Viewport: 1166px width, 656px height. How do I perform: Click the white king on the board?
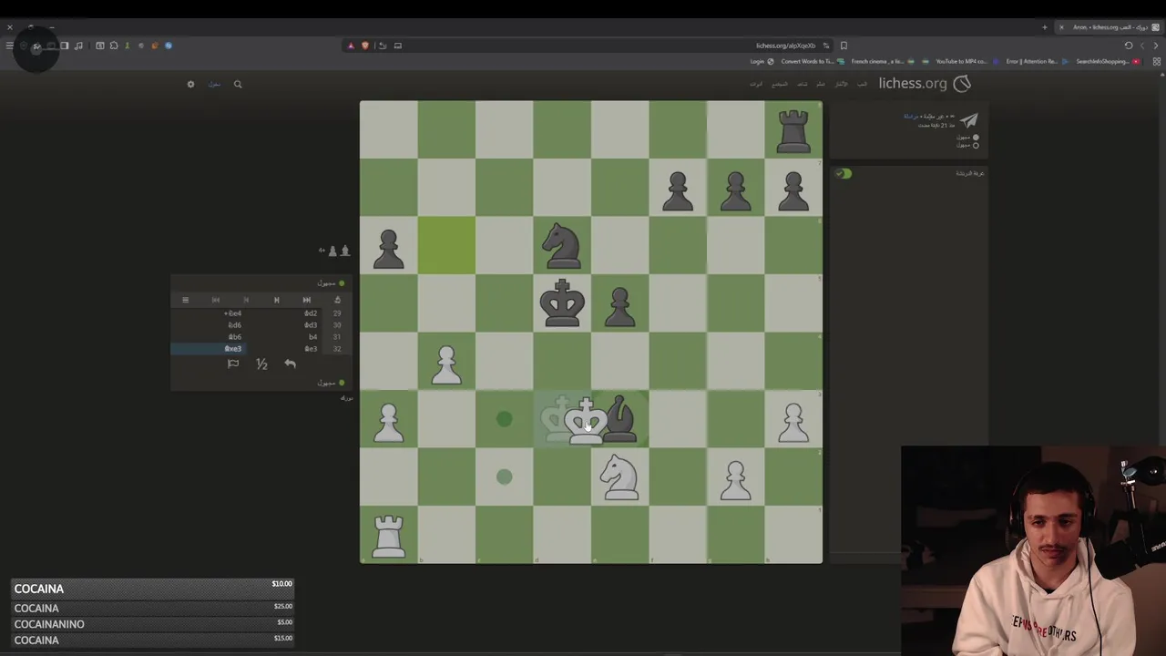click(586, 420)
